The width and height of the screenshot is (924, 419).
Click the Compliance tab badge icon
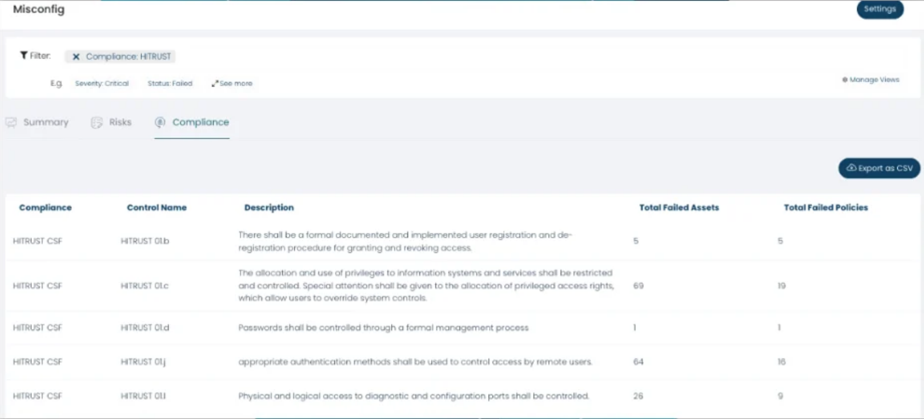160,122
